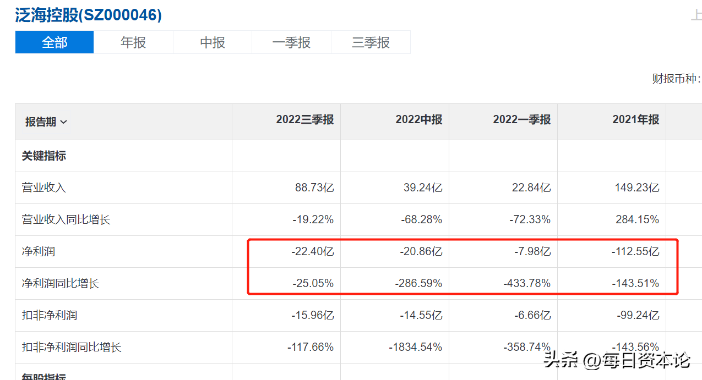
Task: Open the 中报 tab
Action: (213, 42)
